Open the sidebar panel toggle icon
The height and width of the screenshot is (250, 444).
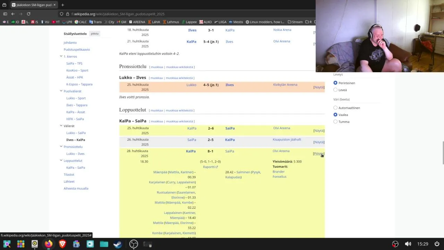(5, 14)
